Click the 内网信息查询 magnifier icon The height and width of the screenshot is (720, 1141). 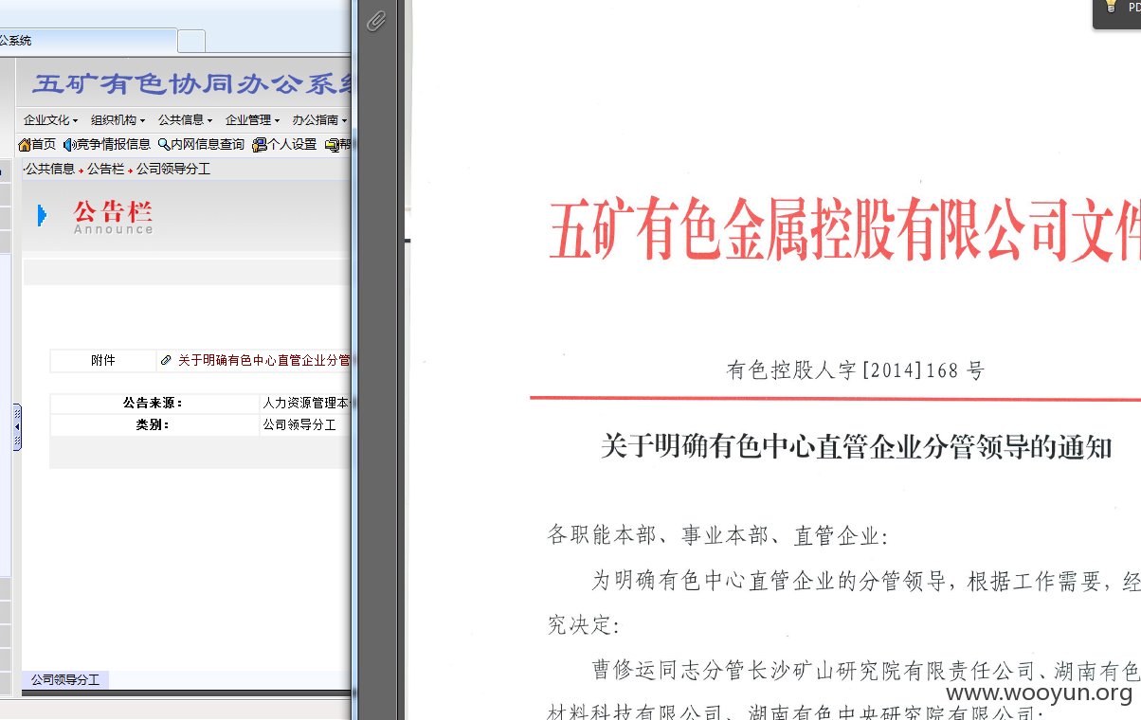coord(163,145)
